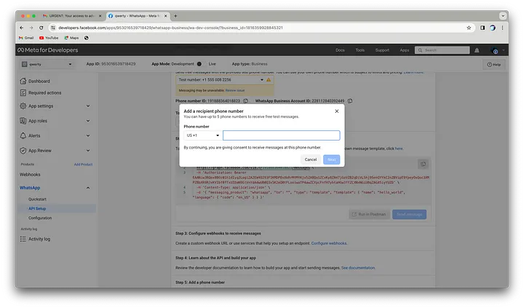Close the qwerty WhatsApp tab
This screenshot has width=524, height=308.
(x=165, y=16)
